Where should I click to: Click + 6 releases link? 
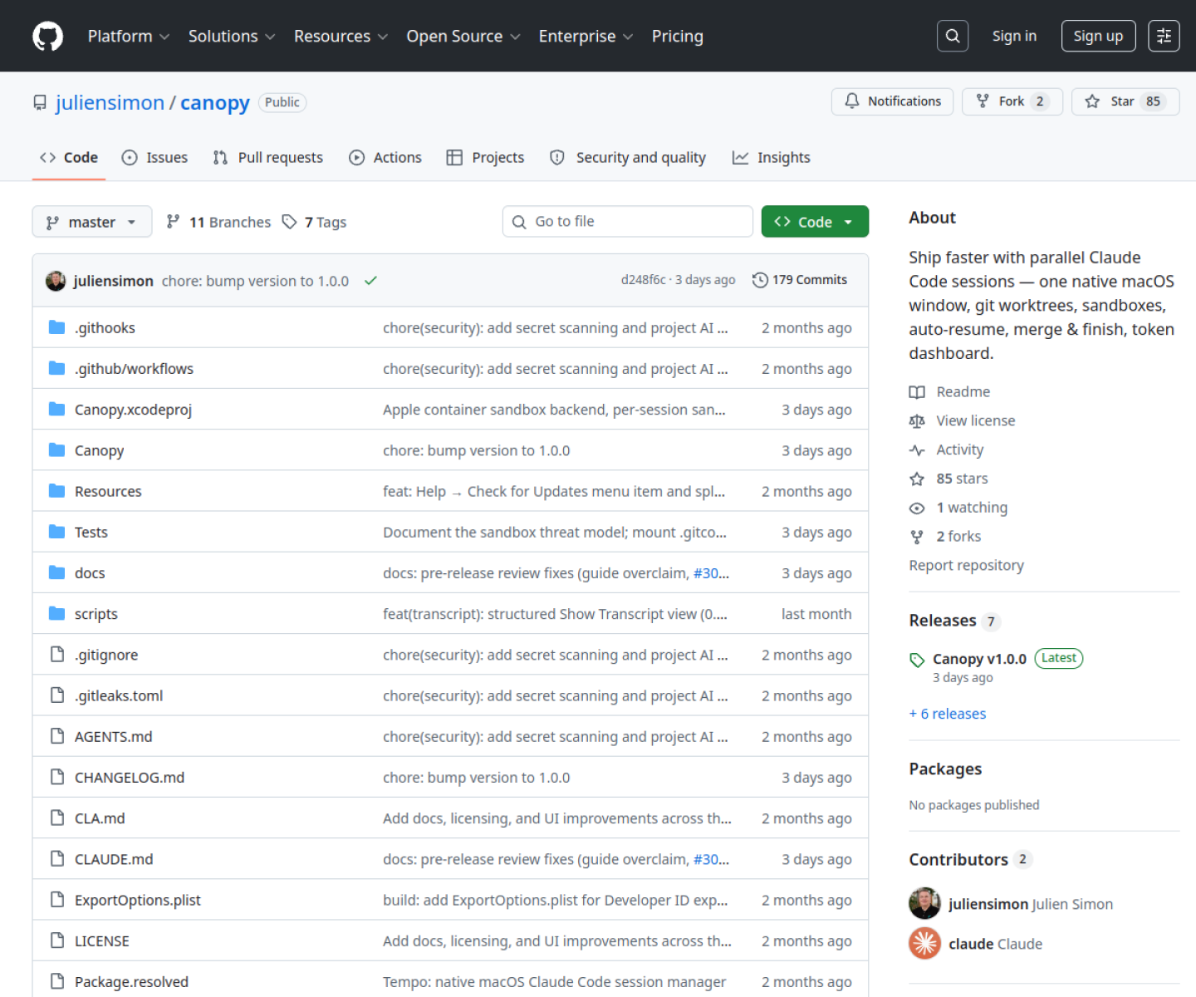coord(948,715)
